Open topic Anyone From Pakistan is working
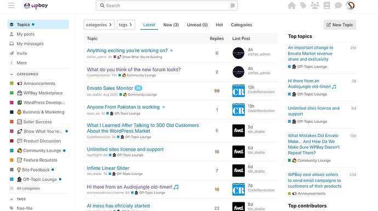This screenshot has width=378, height=211. [x=123, y=107]
